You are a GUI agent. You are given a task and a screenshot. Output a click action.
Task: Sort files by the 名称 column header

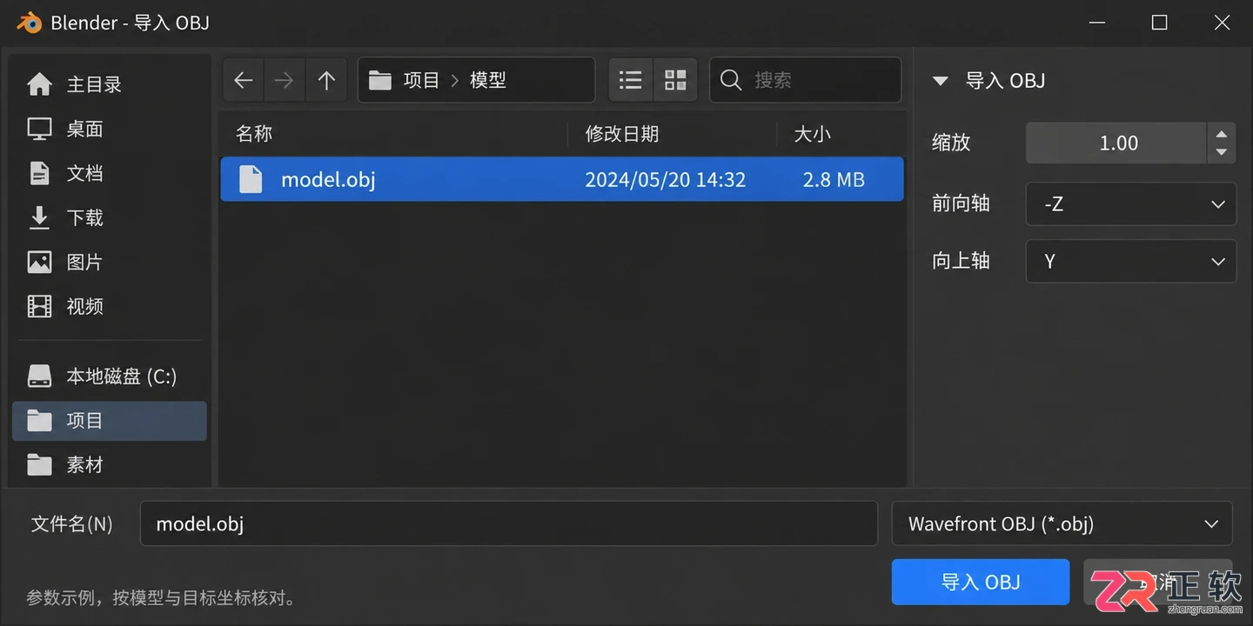point(254,134)
